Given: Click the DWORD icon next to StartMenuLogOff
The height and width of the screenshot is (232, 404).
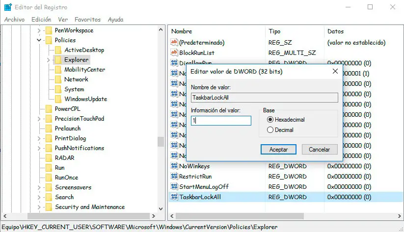Looking at the screenshot, I should 174,186.
